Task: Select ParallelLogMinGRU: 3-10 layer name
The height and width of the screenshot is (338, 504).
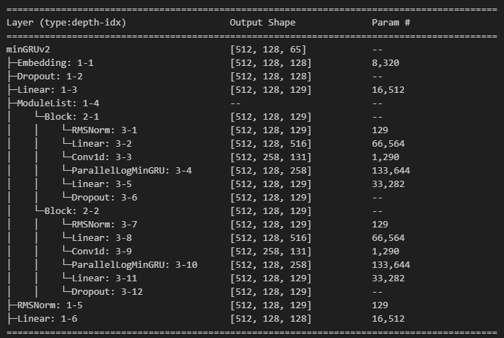Action: (x=135, y=265)
